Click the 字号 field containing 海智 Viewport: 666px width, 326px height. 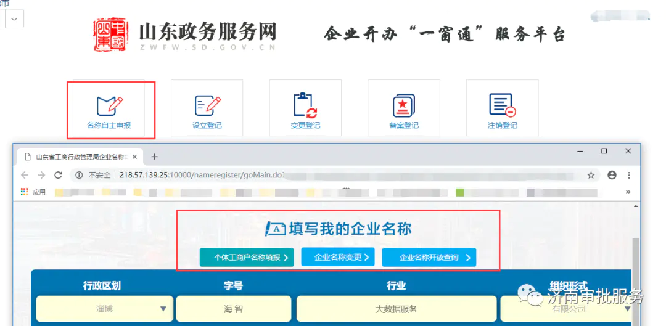(234, 309)
